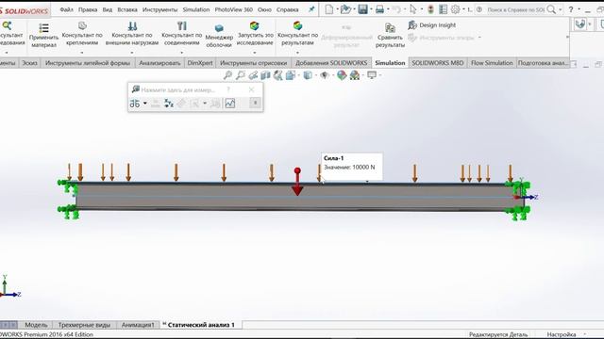Click the red Сила-1 force arrow on beam
The image size is (604, 339).
pos(297,182)
